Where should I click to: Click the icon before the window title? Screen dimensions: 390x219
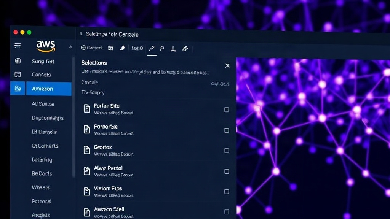pos(81,33)
